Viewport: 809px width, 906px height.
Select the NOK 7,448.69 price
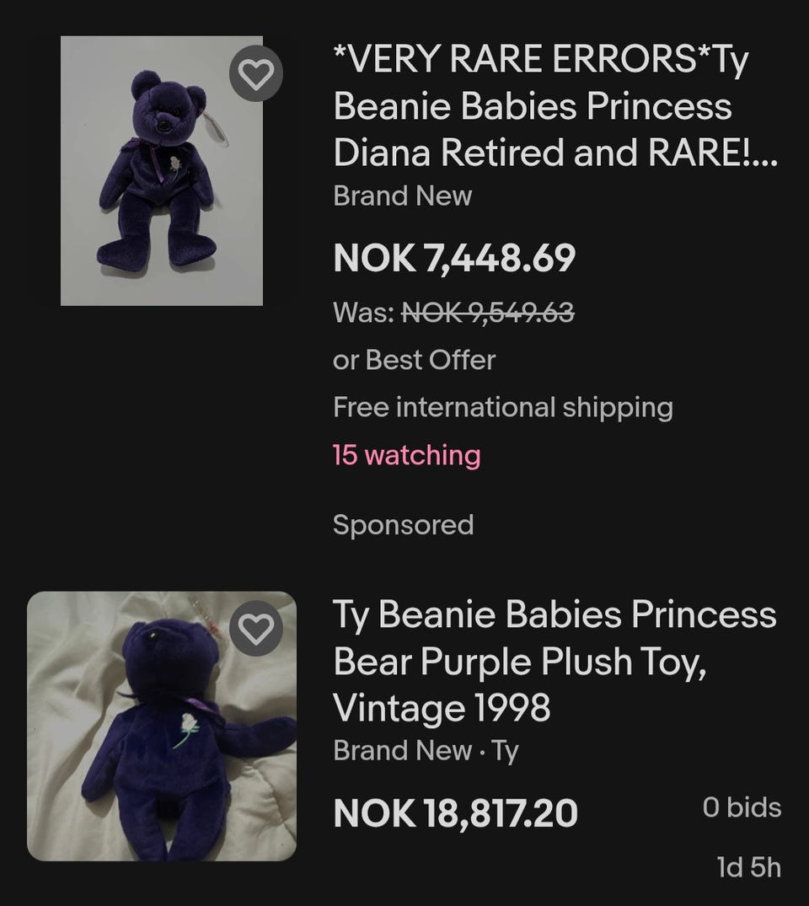pos(454,258)
